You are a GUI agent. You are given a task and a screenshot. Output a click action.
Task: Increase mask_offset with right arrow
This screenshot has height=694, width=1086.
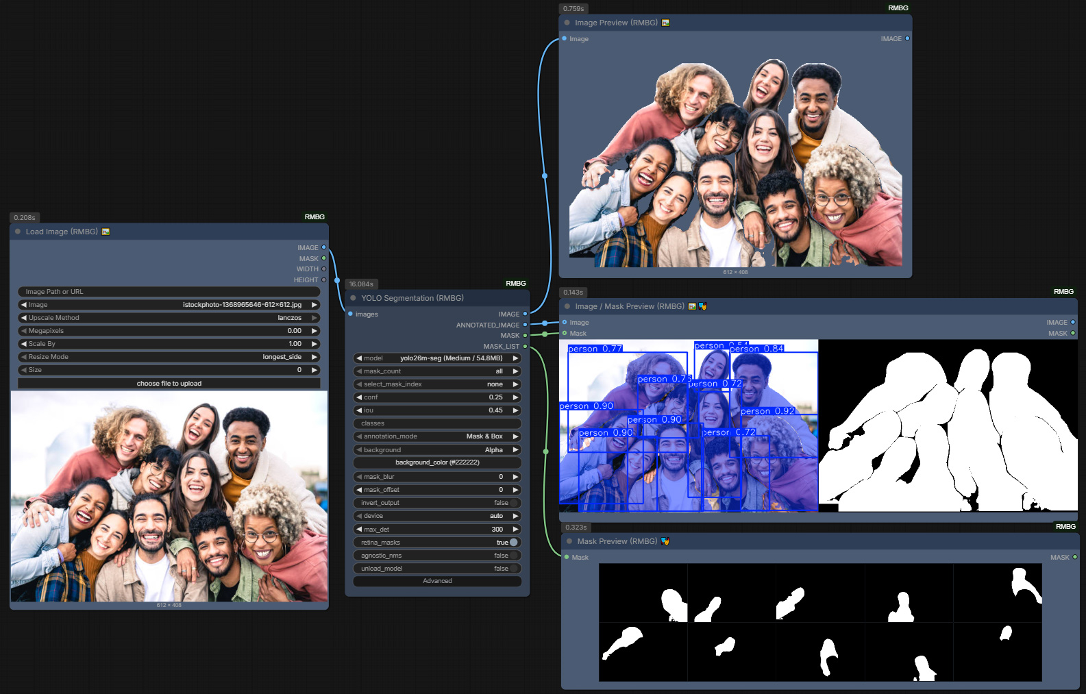pyautogui.click(x=515, y=490)
